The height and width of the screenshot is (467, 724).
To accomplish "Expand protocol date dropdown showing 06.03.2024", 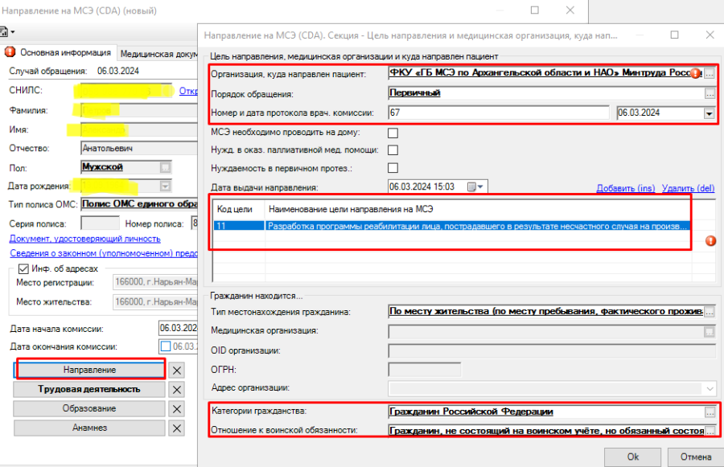I will (x=708, y=113).
